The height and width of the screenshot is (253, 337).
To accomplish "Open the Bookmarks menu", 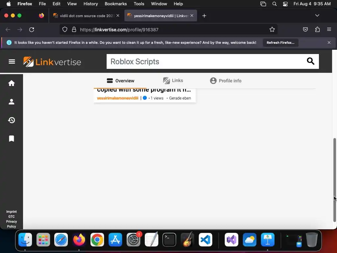I will pyautogui.click(x=116, y=4).
